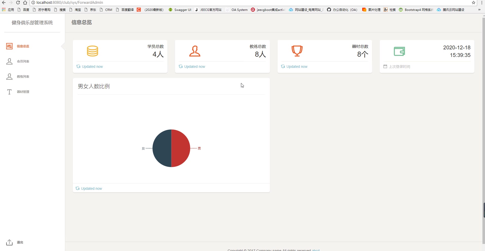
Task: Click refresh icon in the 教练总数 card
Action: click(x=181, y=66)
